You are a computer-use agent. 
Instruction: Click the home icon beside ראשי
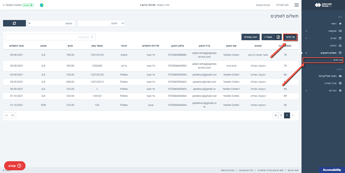340,24
